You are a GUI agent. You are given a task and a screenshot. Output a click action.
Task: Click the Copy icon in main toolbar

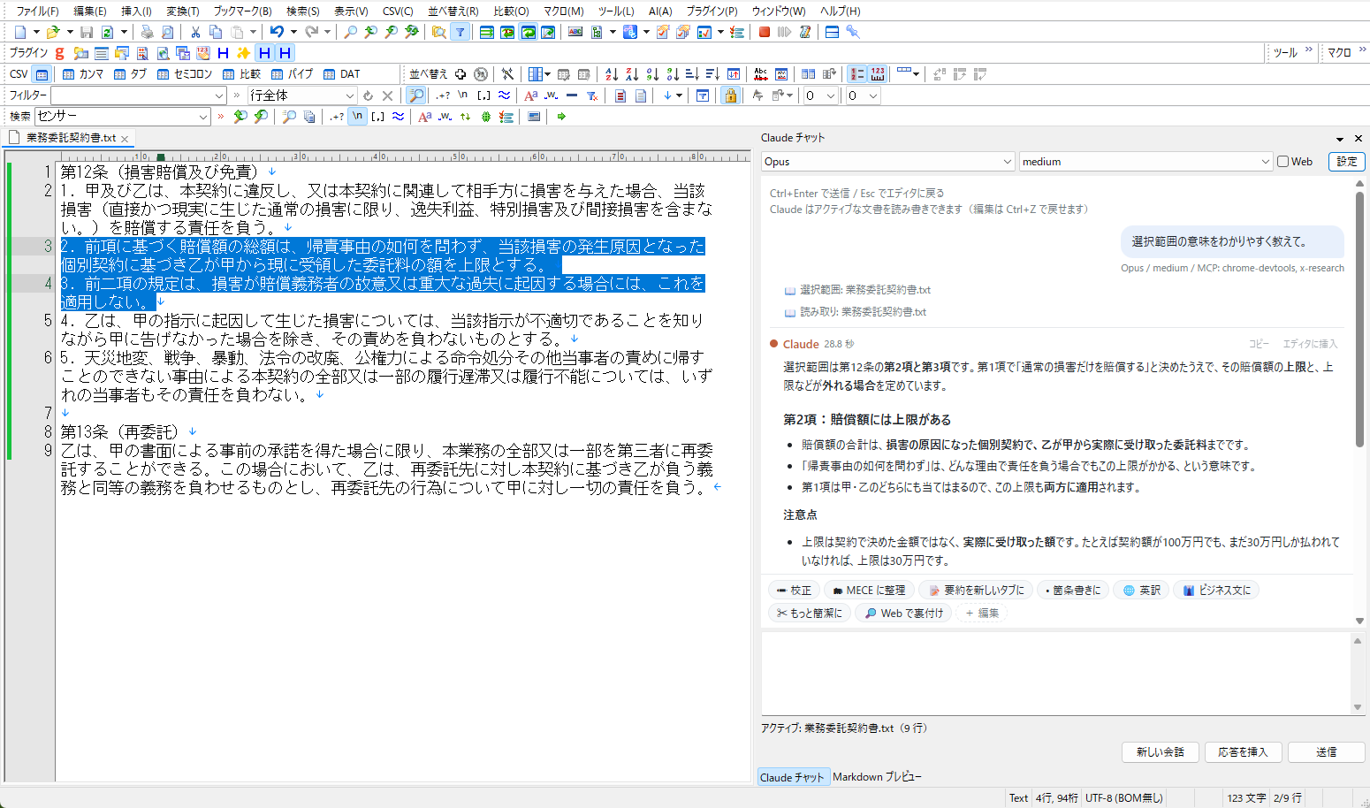pos(216,32)
